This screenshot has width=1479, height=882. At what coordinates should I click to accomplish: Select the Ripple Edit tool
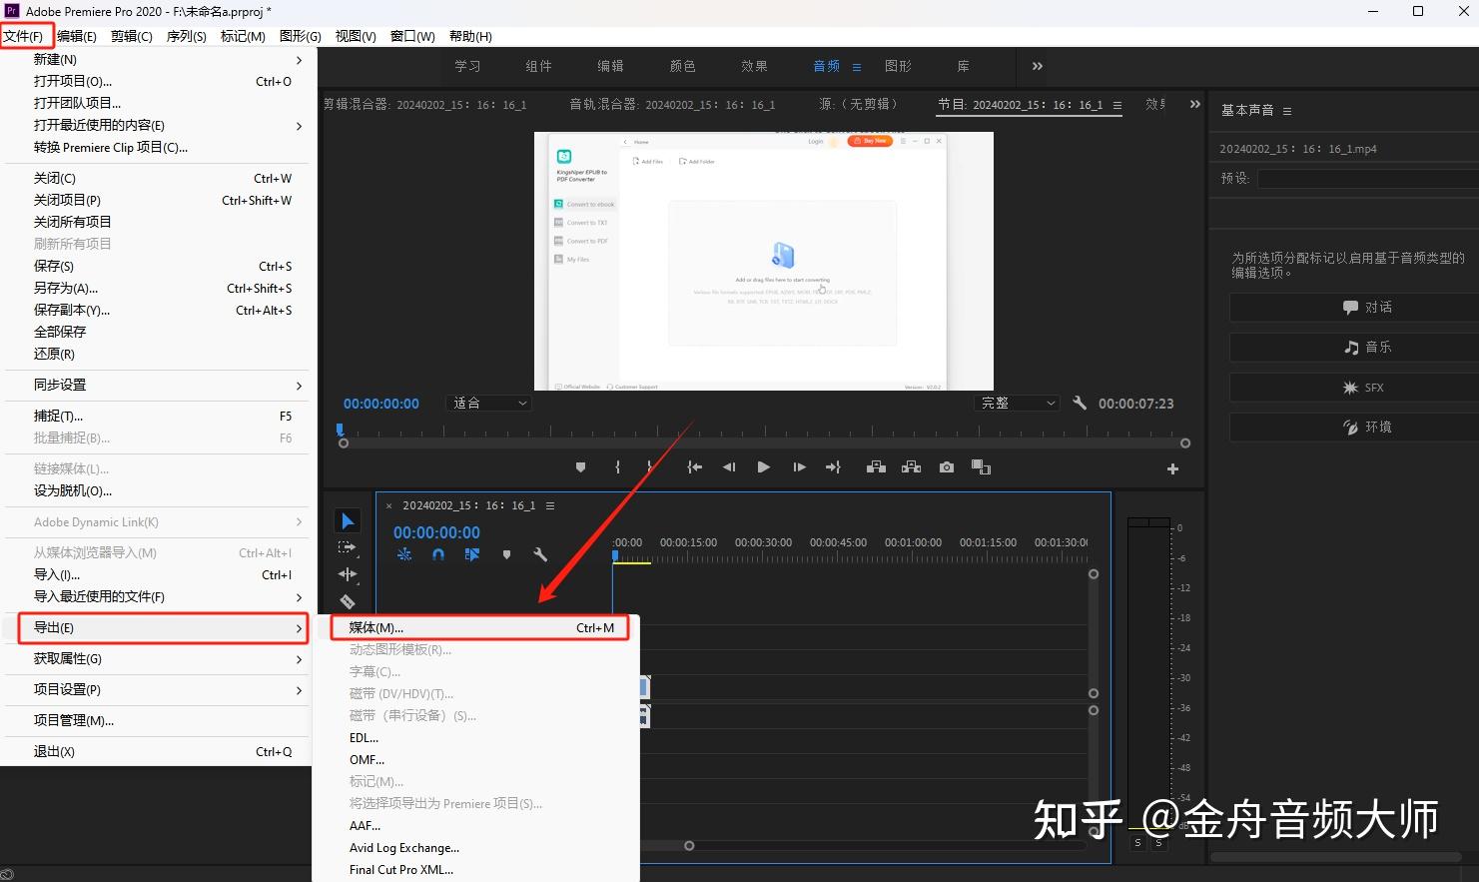347,574
